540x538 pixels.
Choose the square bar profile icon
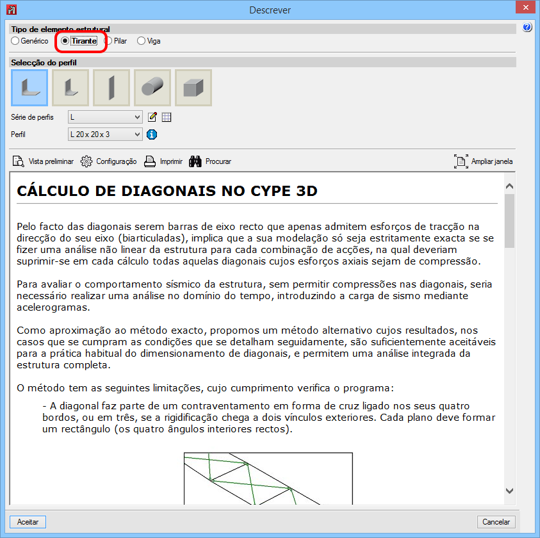click(x=193, y=88)
